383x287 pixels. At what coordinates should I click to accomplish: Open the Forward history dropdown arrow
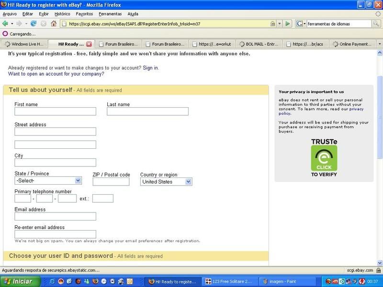tap(26, 23)
